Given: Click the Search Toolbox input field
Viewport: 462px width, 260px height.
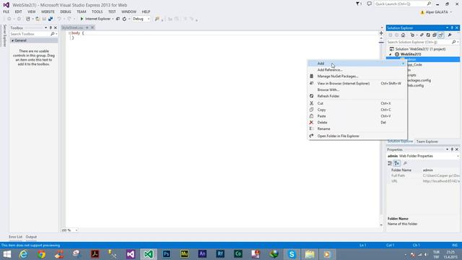Looking at the screenshot, I should [x=30, y=34].
